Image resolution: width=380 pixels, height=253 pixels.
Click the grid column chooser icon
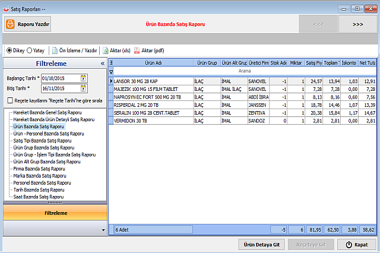pos(112,62)
